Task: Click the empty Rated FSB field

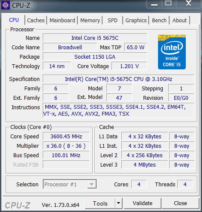Action: pyautogui.click(x=66, y=164)
